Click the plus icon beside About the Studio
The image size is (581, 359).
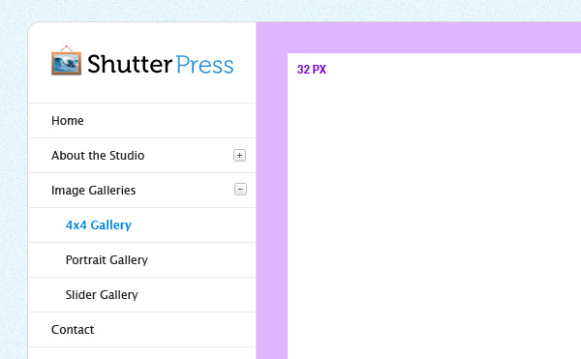239,156
